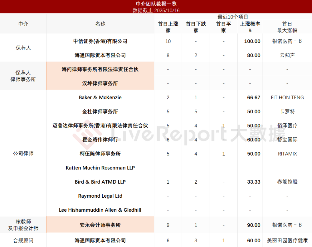Select the 保荐人 category cell
Screen dimensions: 312x247
(23, 48)
